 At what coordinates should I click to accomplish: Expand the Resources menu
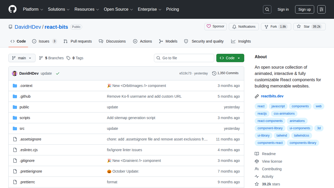(87, 9)
